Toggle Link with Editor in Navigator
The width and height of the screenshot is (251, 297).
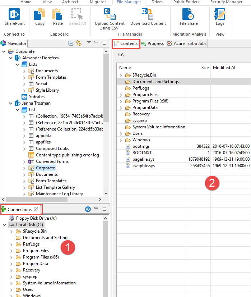tap(79, 43)
